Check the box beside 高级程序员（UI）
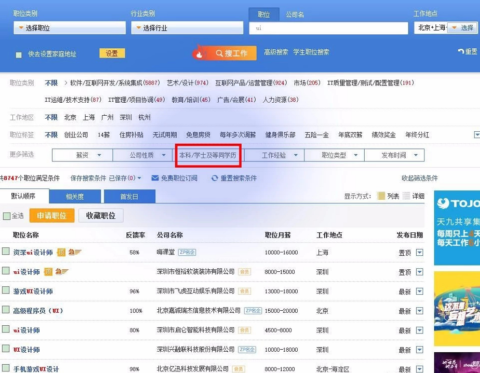This screenshot has height=373, width=480. click(7, 310)
